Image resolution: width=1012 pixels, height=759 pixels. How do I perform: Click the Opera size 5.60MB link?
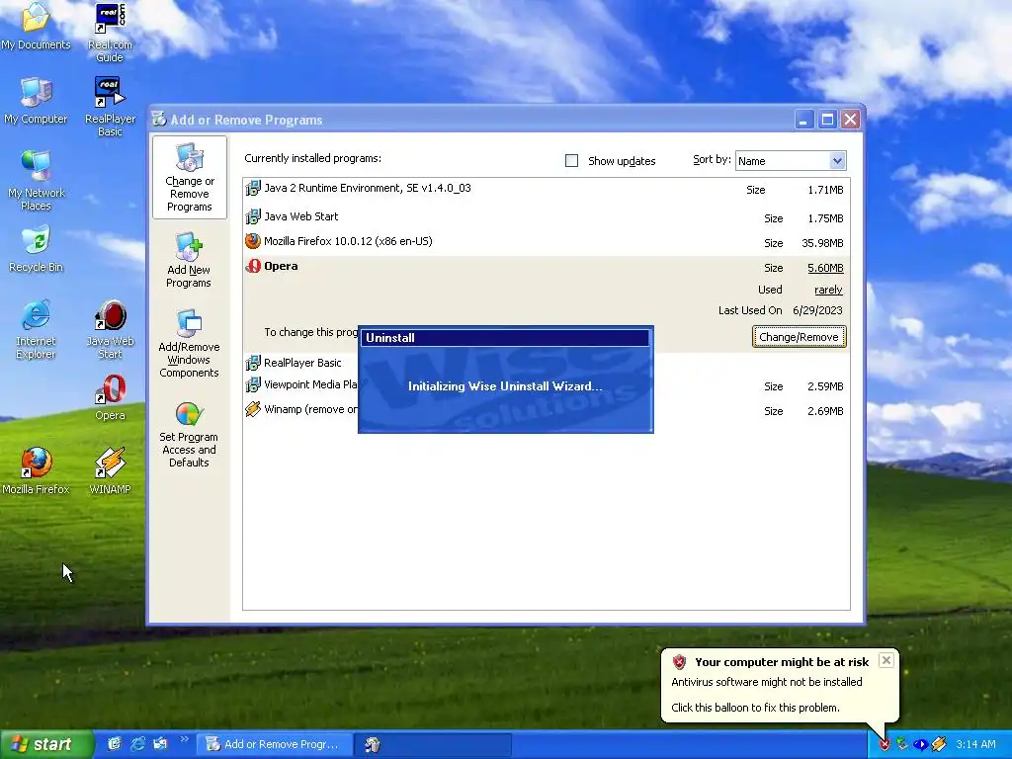point(825,268)
